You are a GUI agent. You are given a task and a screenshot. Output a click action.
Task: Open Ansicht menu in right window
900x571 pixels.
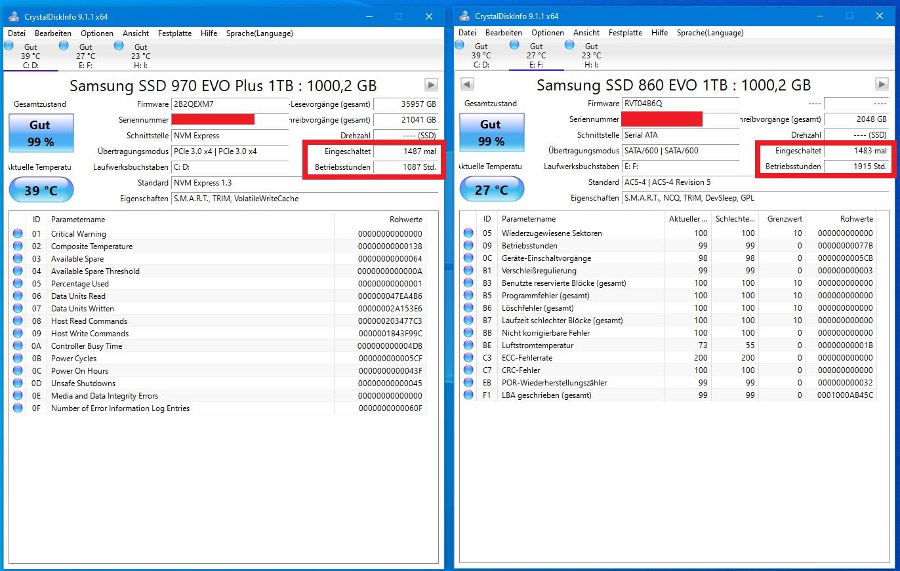pos(586,32)
